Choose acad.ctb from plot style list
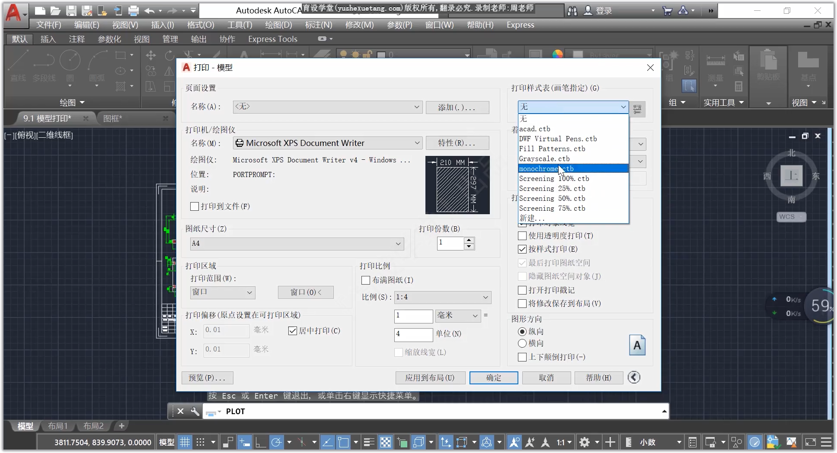Screen dimensions: 837x453 click(573, 129)
